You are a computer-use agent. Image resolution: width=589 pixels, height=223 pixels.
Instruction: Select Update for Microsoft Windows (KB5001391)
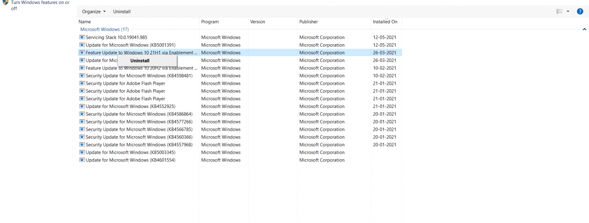coord(130,45)
